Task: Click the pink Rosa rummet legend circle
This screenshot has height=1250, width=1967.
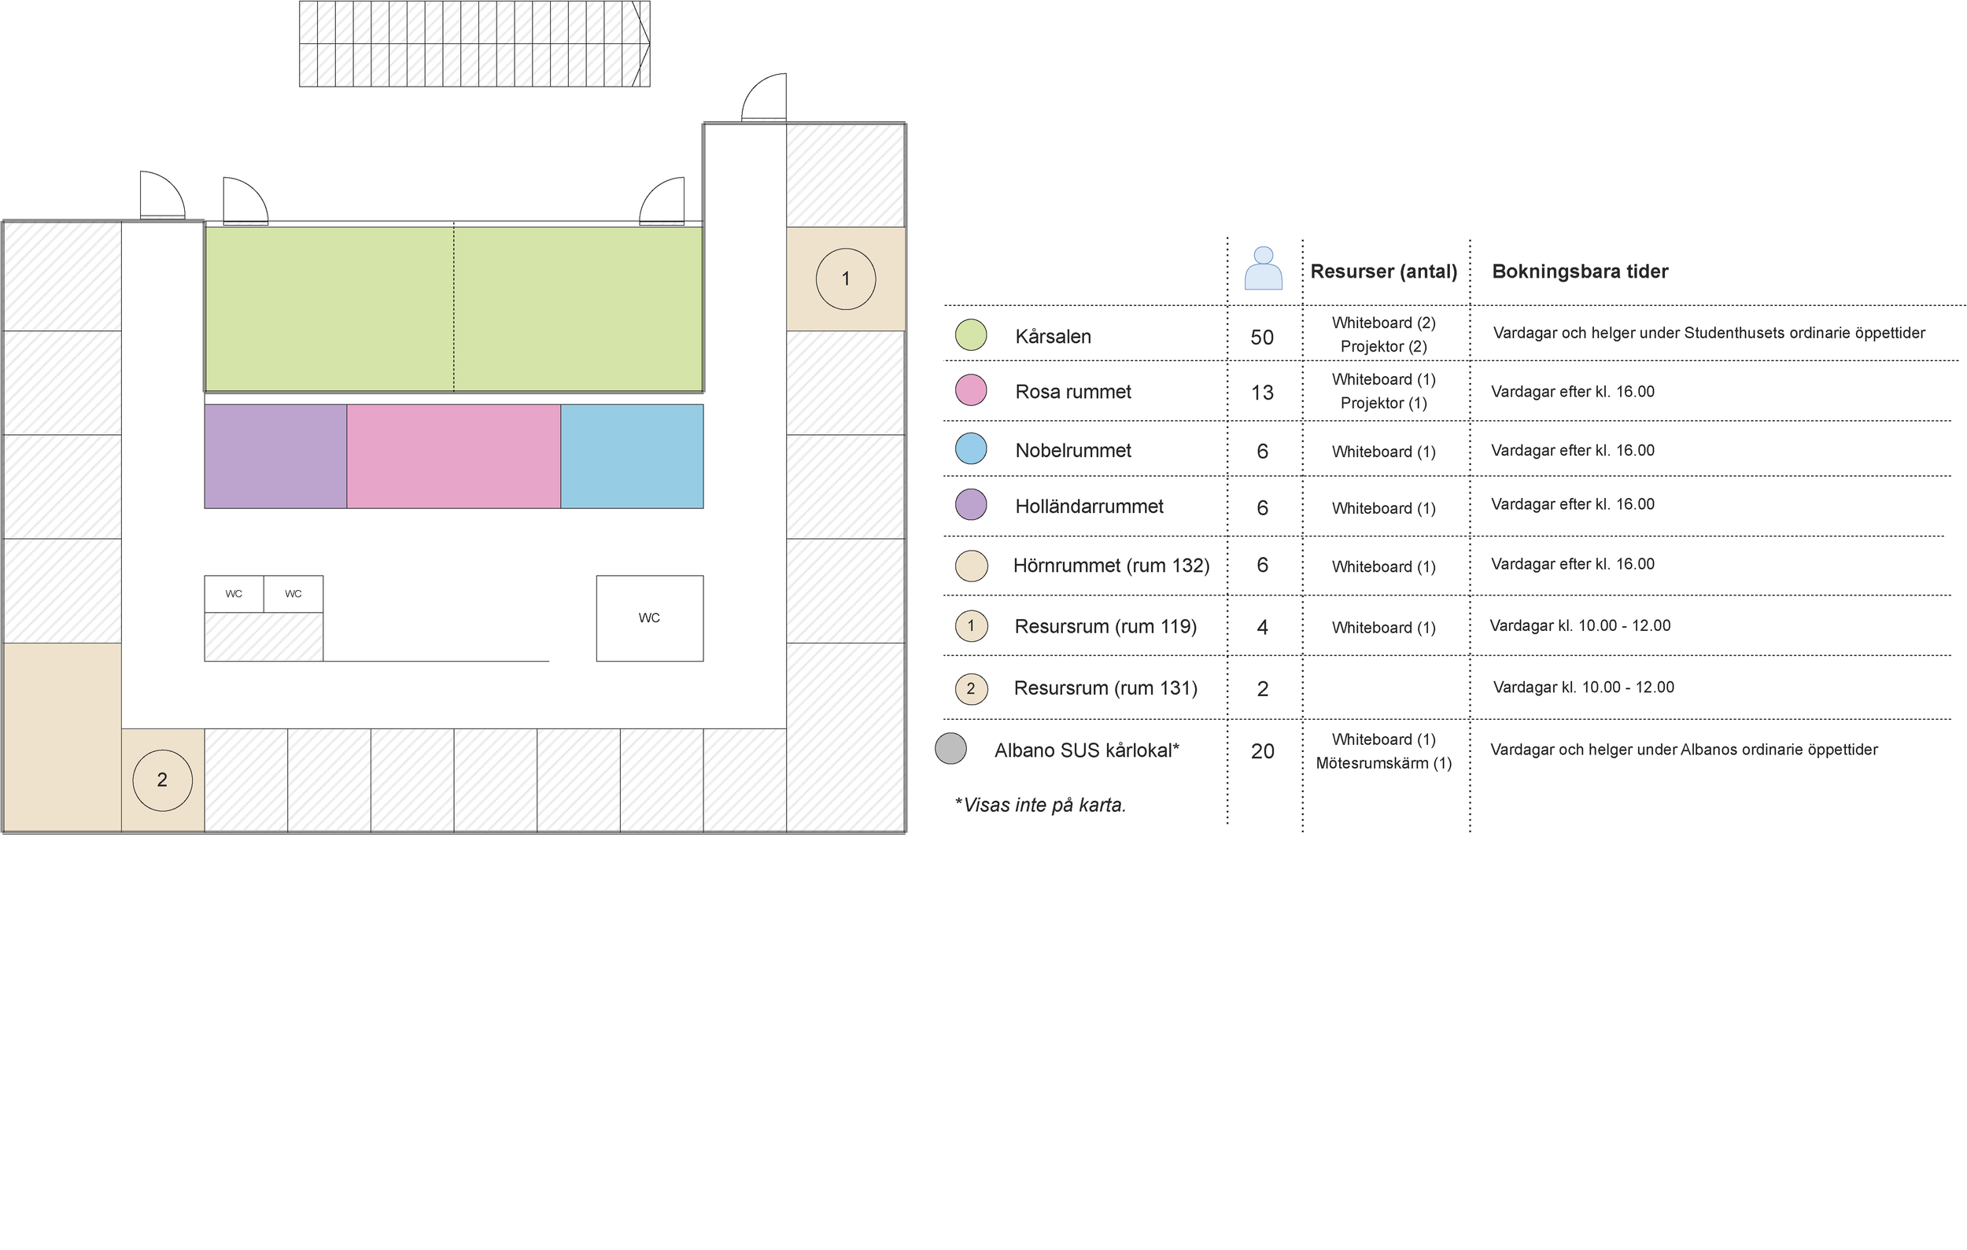Action: 970,390
